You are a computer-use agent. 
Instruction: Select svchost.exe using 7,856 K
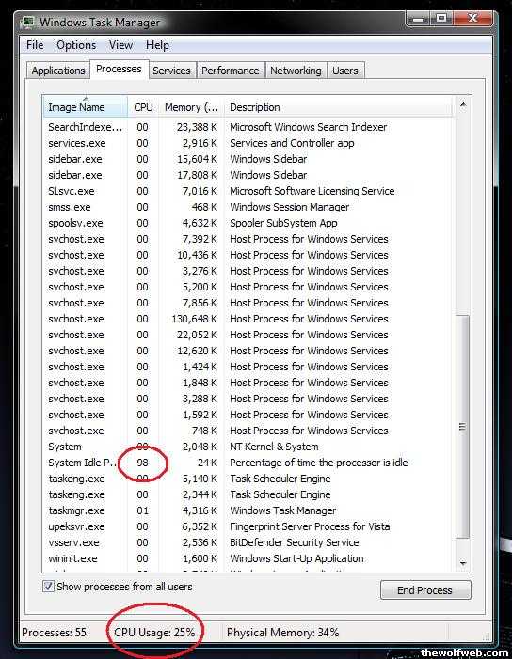pyautogui.click(x=248, y=303)
